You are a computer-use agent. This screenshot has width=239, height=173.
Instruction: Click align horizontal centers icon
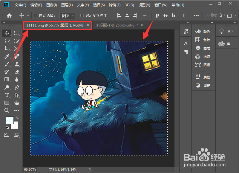pyautogui.click(x=127, y=15)
